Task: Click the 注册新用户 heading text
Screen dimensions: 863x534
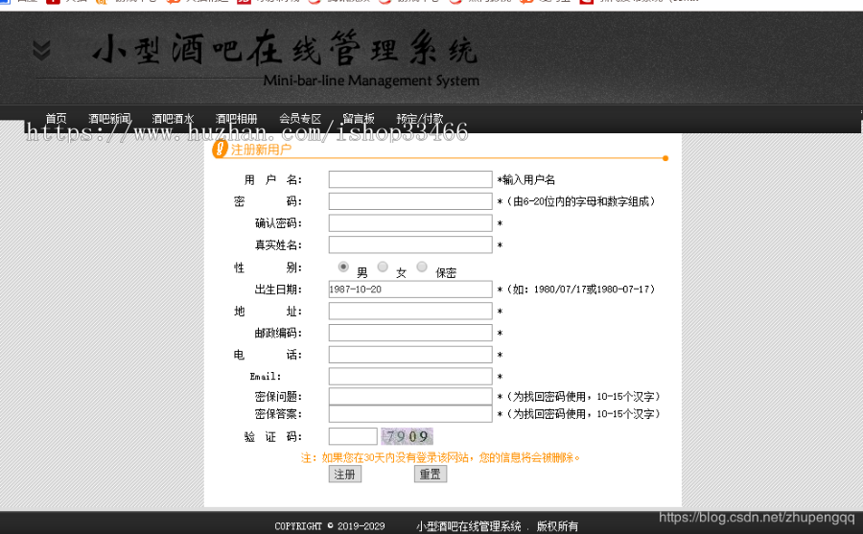Action: (261, 150)
